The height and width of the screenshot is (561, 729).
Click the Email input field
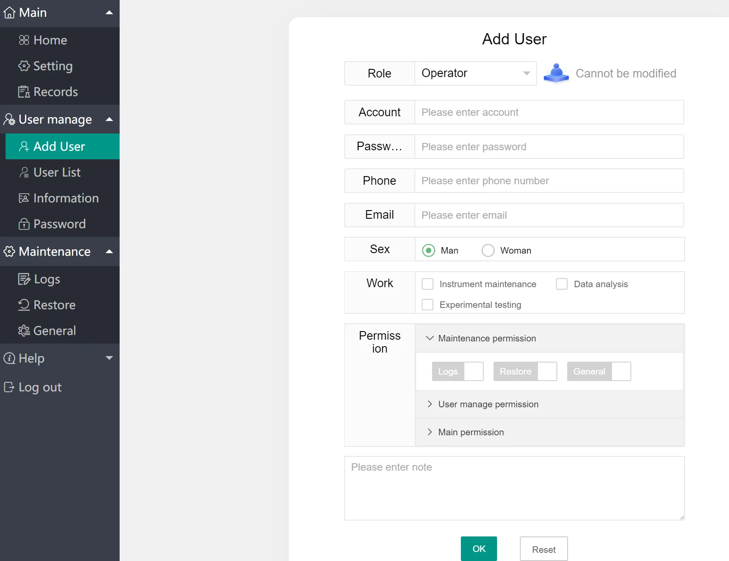coord(549,215)
